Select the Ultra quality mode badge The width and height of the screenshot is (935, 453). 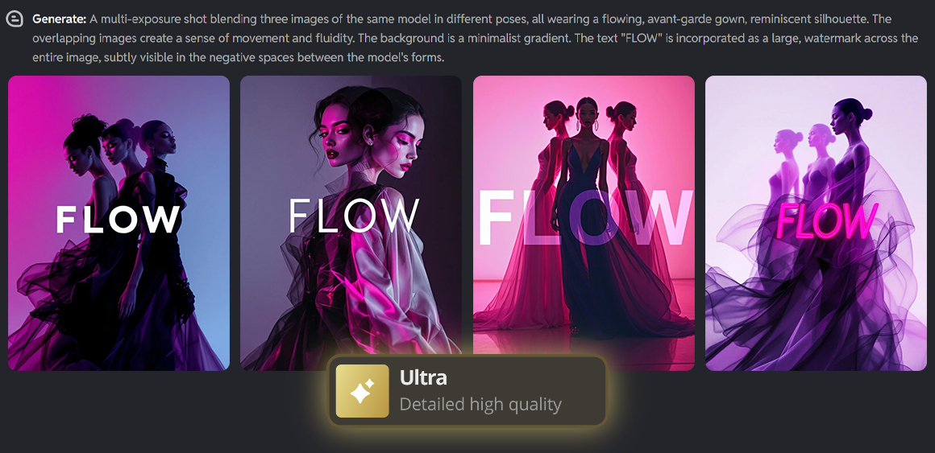[467, 391]
